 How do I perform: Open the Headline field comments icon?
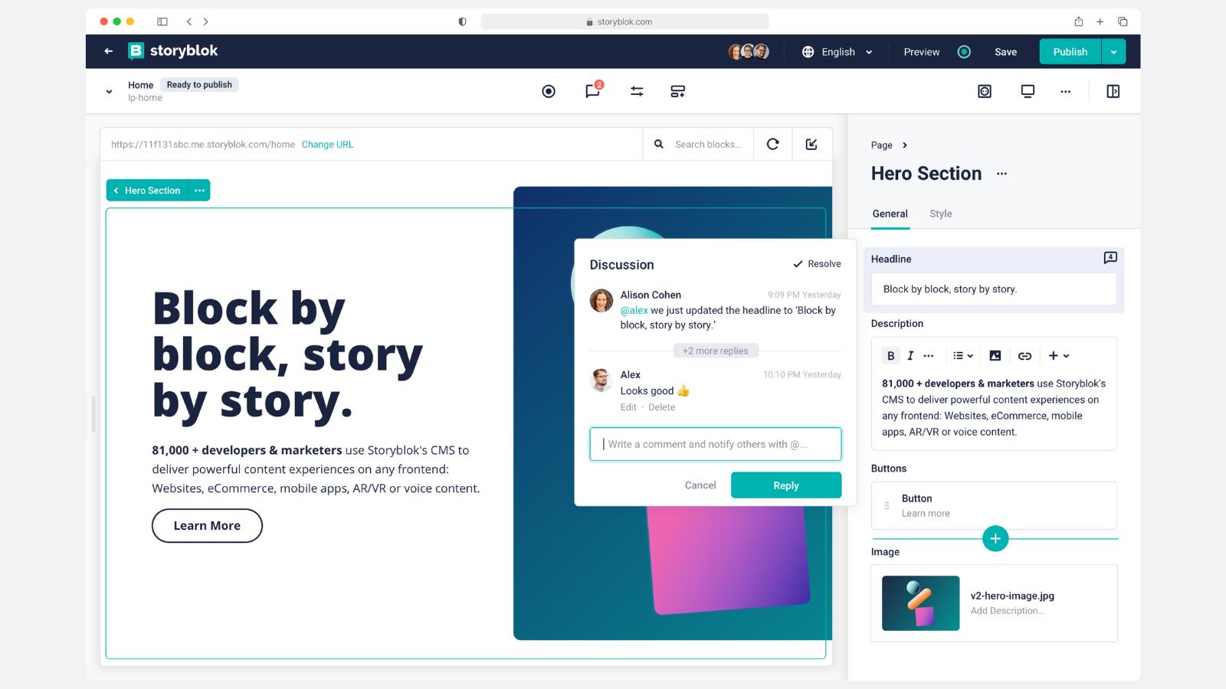click(1110, 258)
